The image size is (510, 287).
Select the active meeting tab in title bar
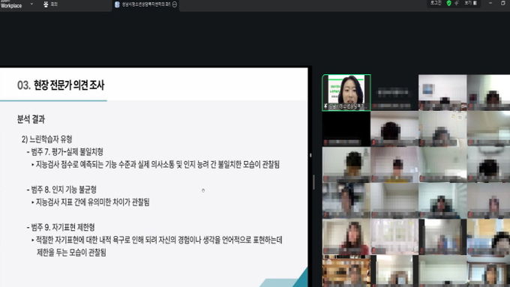pyautogui.click(x=146, y=4)
